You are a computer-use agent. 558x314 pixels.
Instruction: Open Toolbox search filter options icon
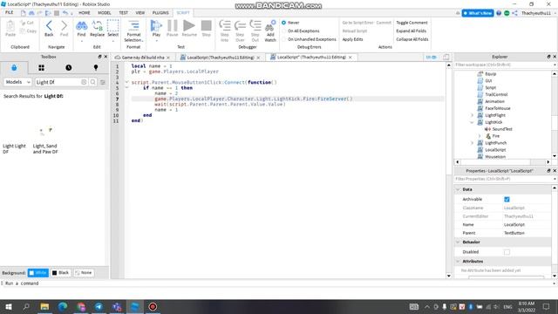click(103, 82)
